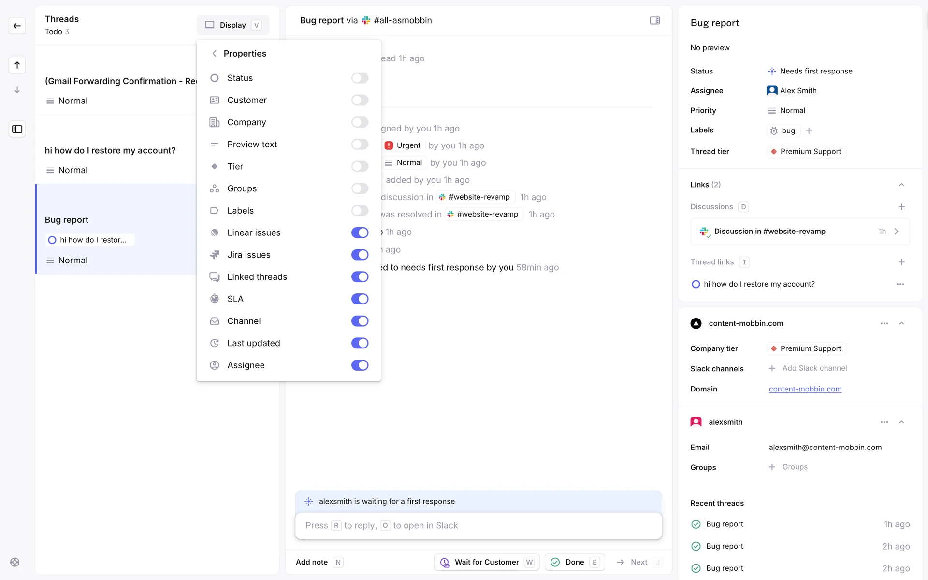Click the help lifebuoy icon at bottom left
This screenshot has height=580, width=928.
point(15,562)
